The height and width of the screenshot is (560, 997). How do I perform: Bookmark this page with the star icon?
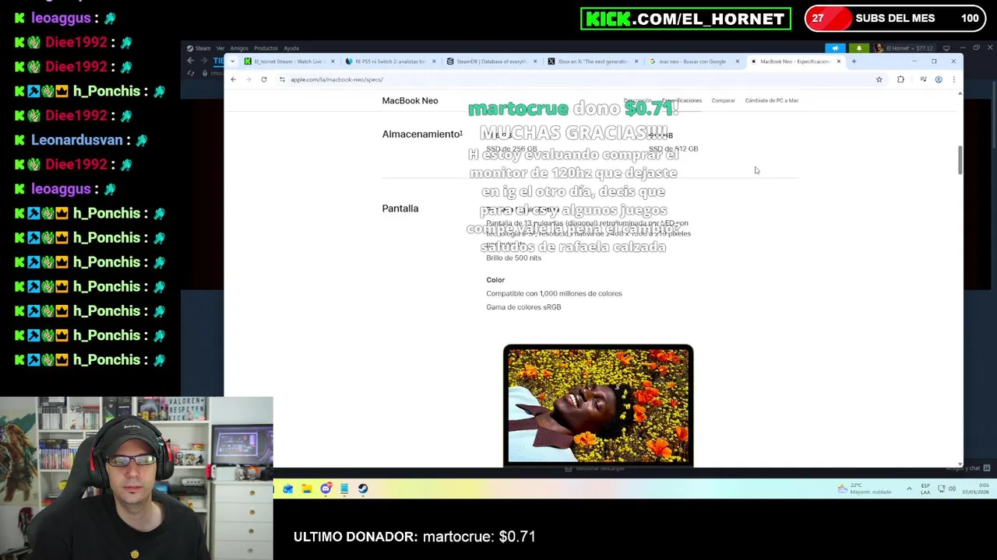pos(879,79)
